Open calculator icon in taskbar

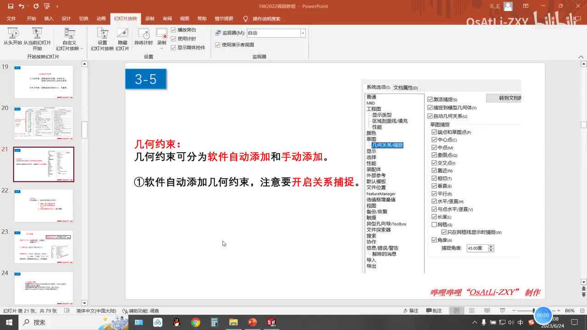(214, 322)
